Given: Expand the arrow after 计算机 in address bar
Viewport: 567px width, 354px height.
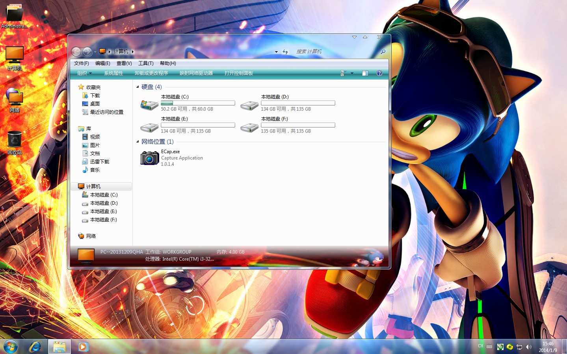Looking at the screenshot, I should [133, 52].
